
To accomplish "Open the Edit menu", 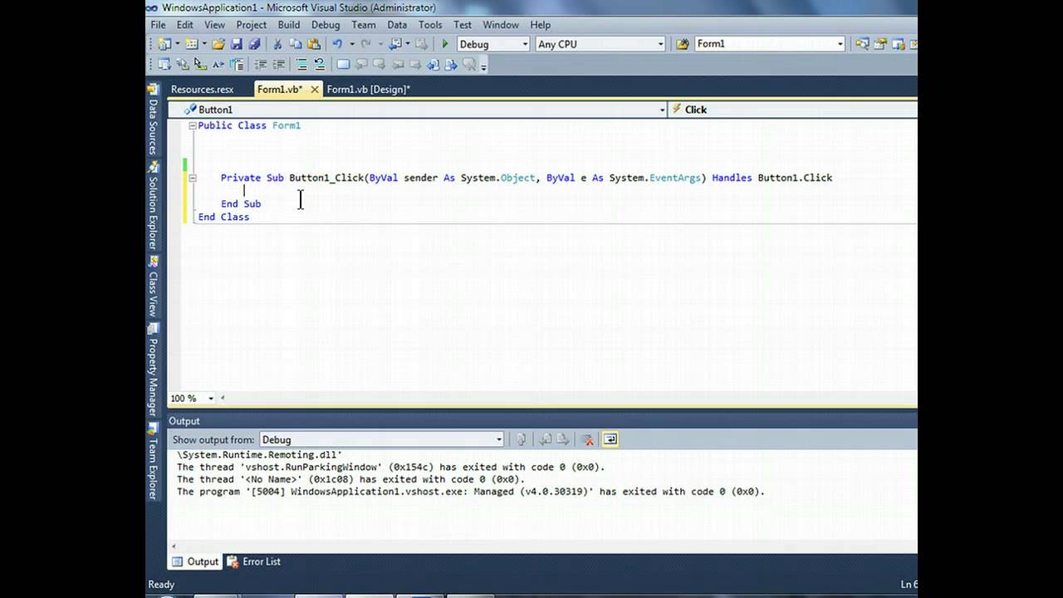I will [184, 25].
